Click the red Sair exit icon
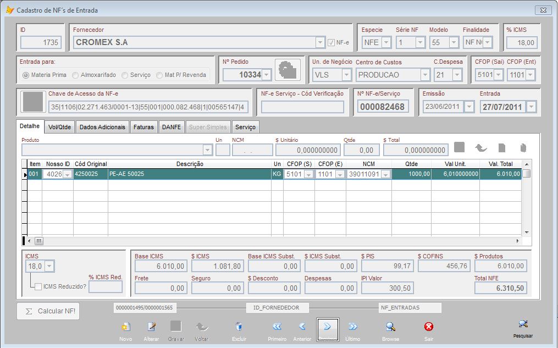This screenshot has width=558, height=348. [x=429, y=327]
